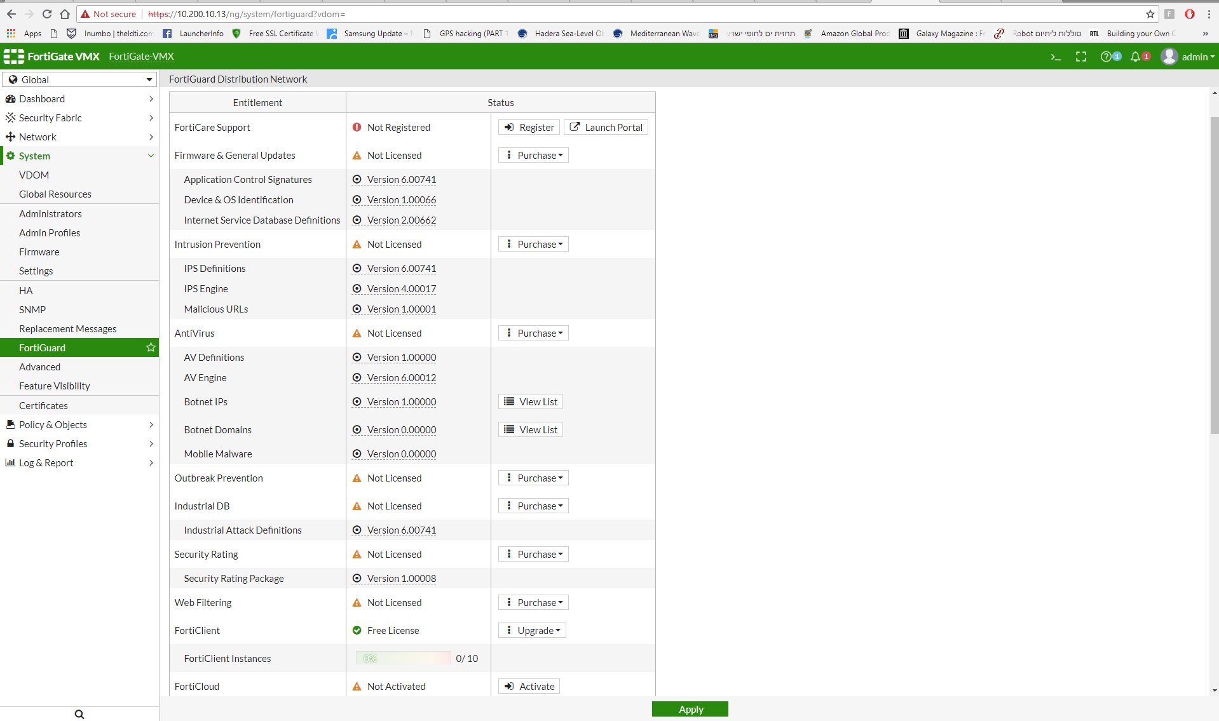
Task: Open the CLI console icon
Action: (1056, 57)
